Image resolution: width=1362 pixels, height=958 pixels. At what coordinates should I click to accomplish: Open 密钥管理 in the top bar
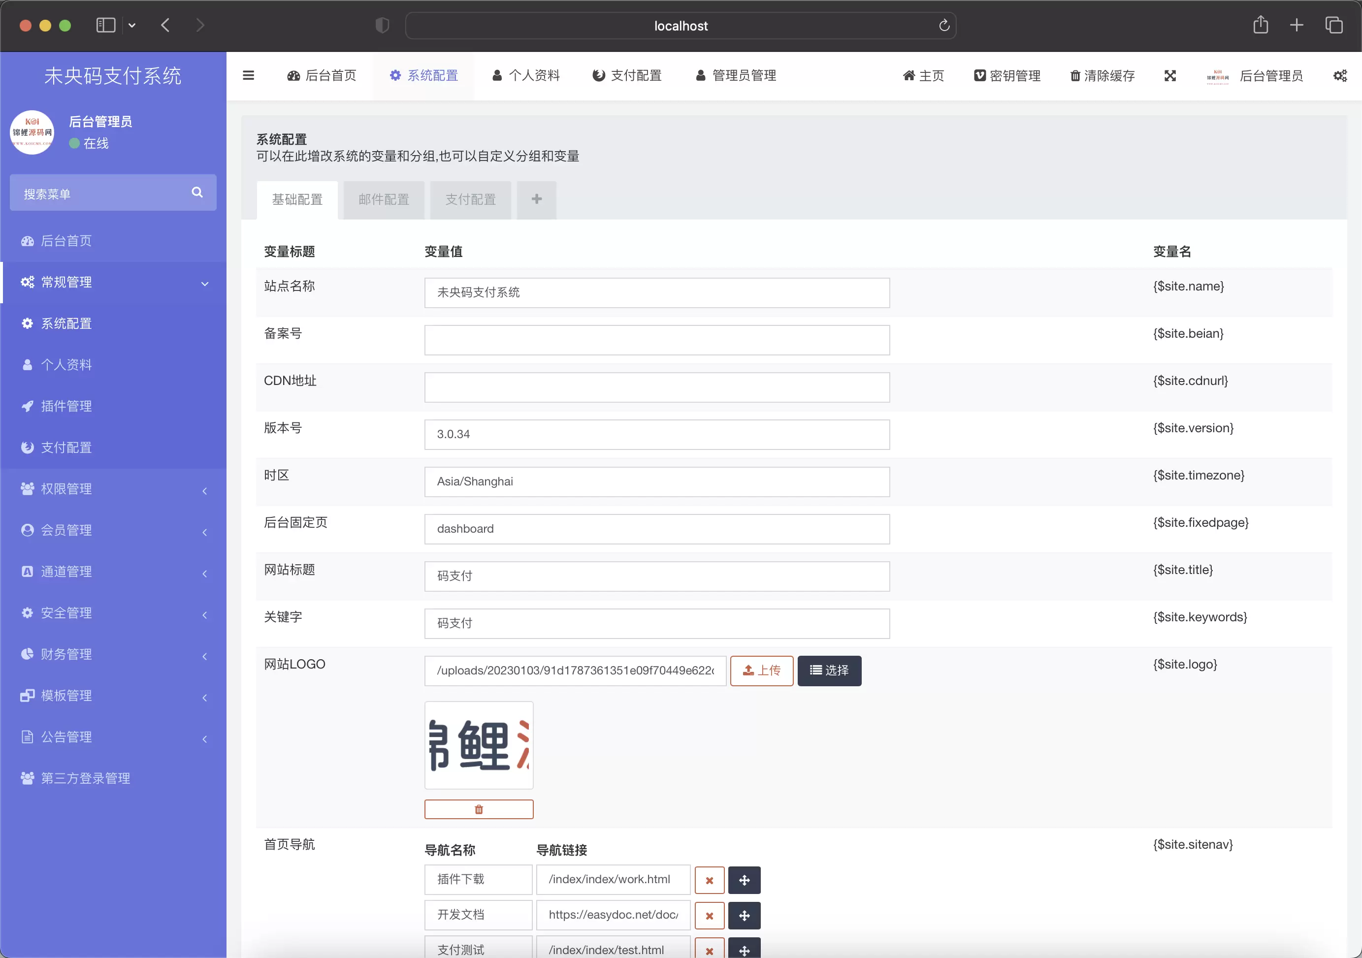click(x=1006, y=75)
